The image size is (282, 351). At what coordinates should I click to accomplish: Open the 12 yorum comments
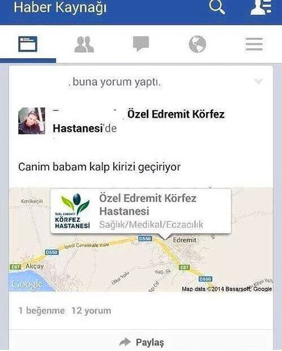[92, 310]
